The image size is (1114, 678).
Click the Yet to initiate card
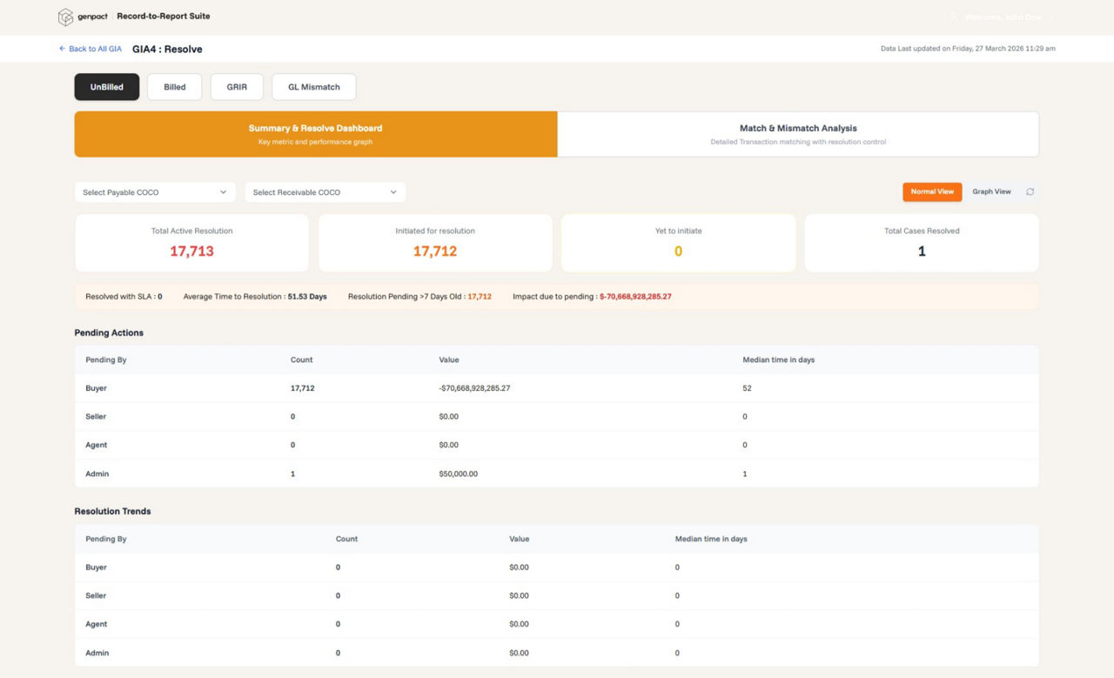point(678,243)
